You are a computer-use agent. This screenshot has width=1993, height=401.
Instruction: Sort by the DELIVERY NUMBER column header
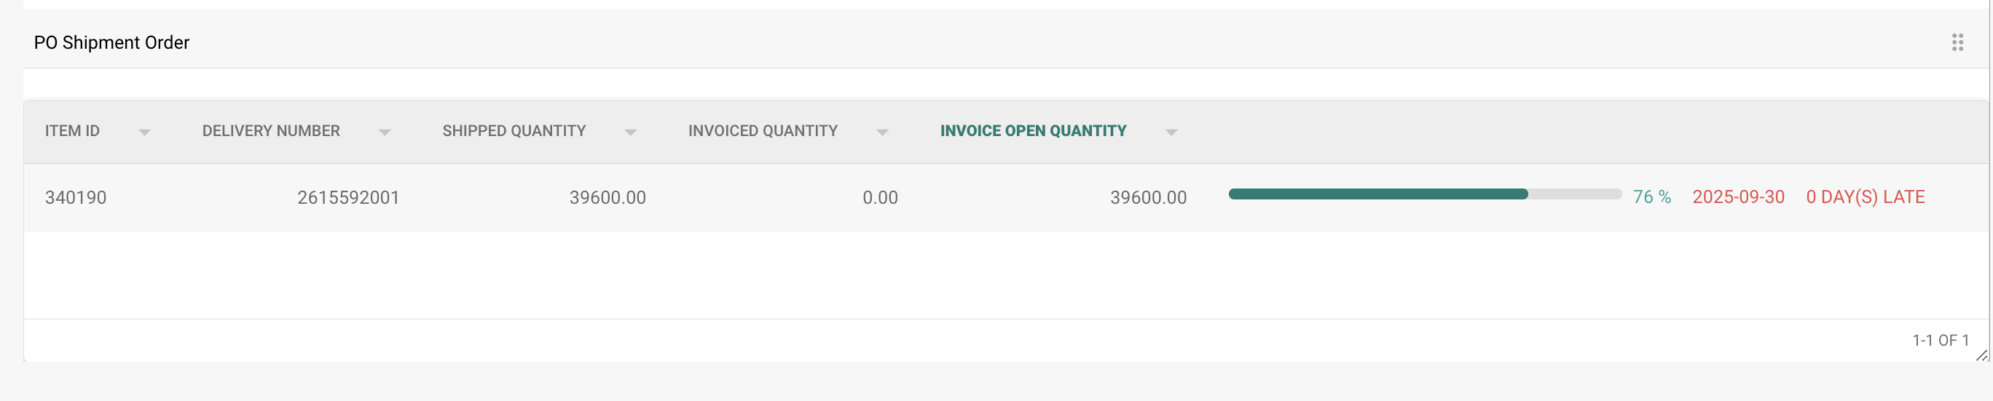(271, 131)
